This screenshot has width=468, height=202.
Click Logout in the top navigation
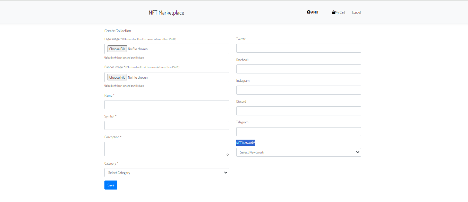(x=356, y=12)
